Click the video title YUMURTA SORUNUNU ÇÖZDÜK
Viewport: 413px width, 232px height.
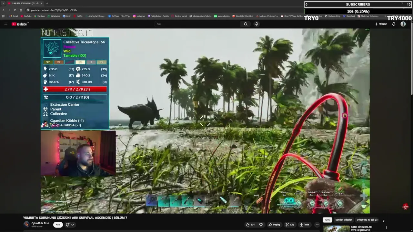pos(75,218)
